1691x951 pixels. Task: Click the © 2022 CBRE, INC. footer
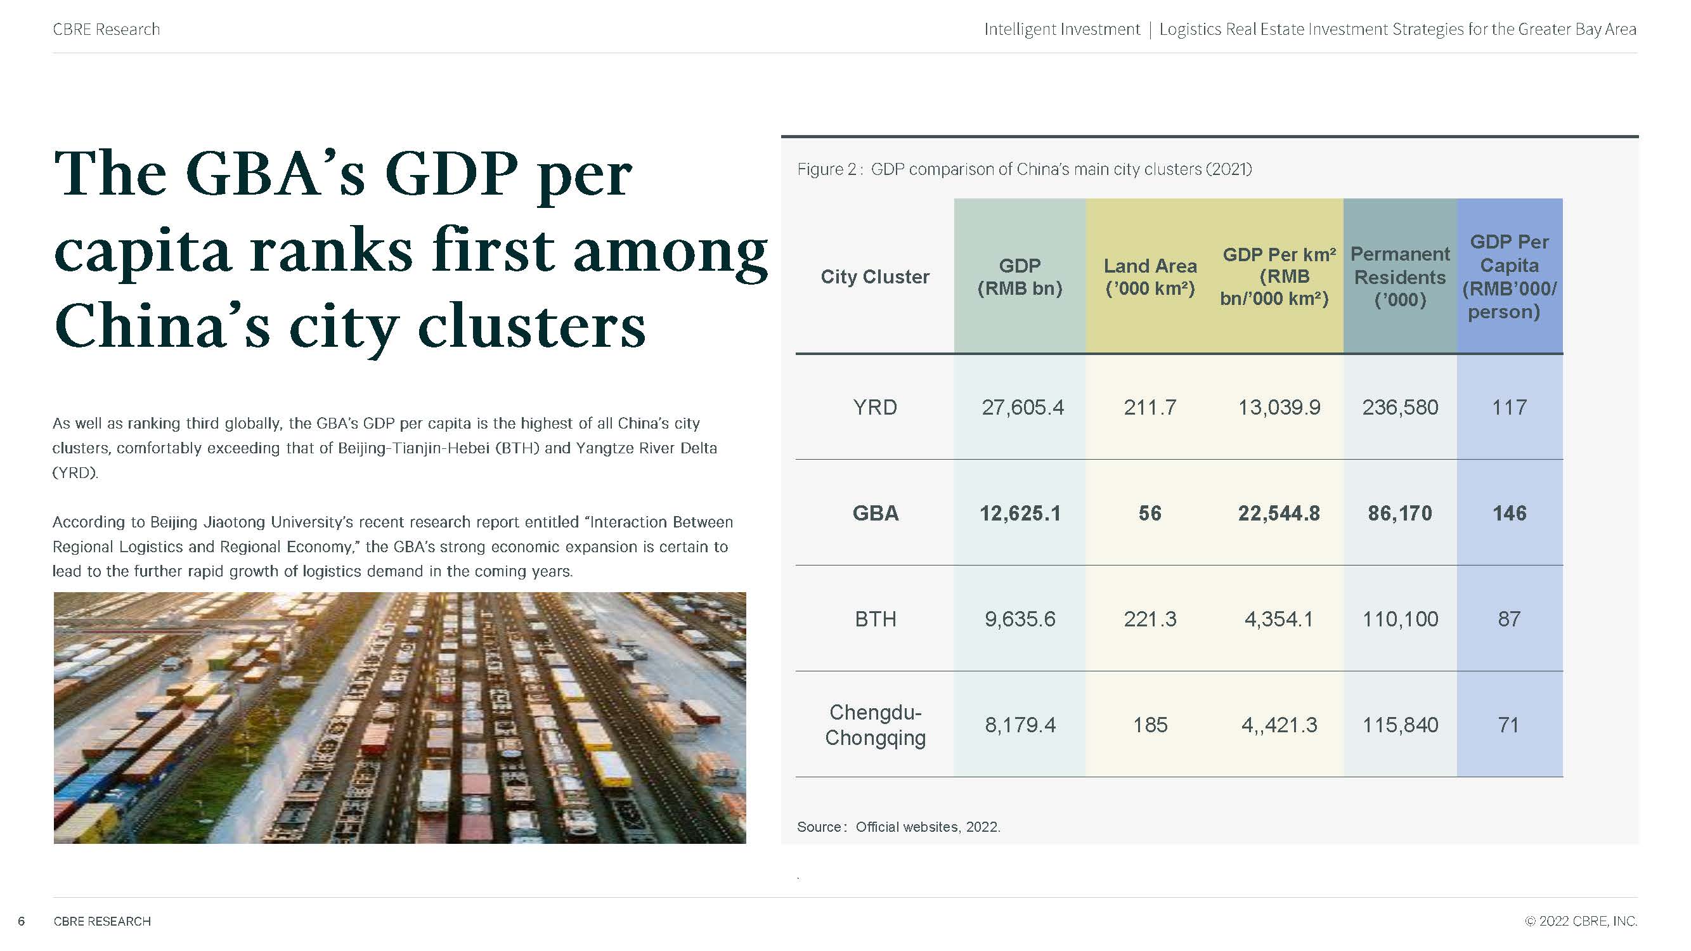pyautogui.click(x=1580, y=921)
